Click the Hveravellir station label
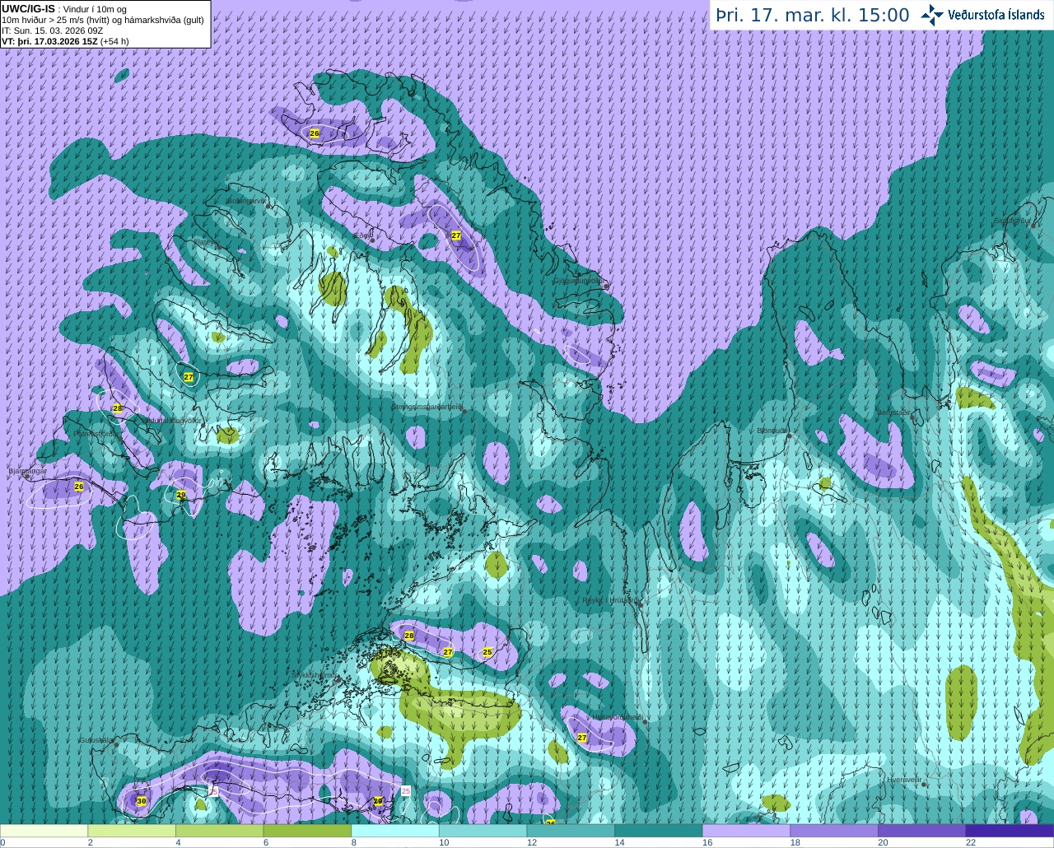Image resolution: width=1054 pixels, height=848 pixels. click(x=904, y=780)
